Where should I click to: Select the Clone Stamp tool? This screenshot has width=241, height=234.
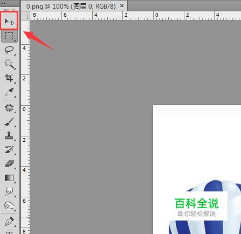9,136
